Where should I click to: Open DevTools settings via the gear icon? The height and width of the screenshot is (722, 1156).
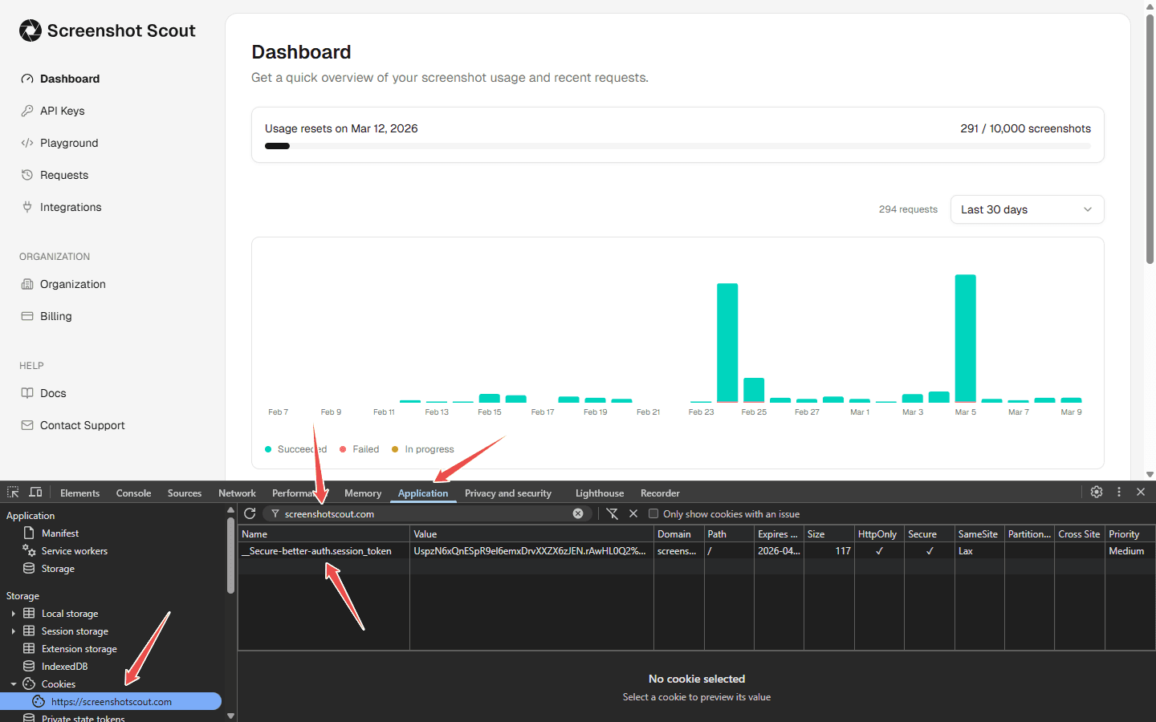coord(1097,492)
